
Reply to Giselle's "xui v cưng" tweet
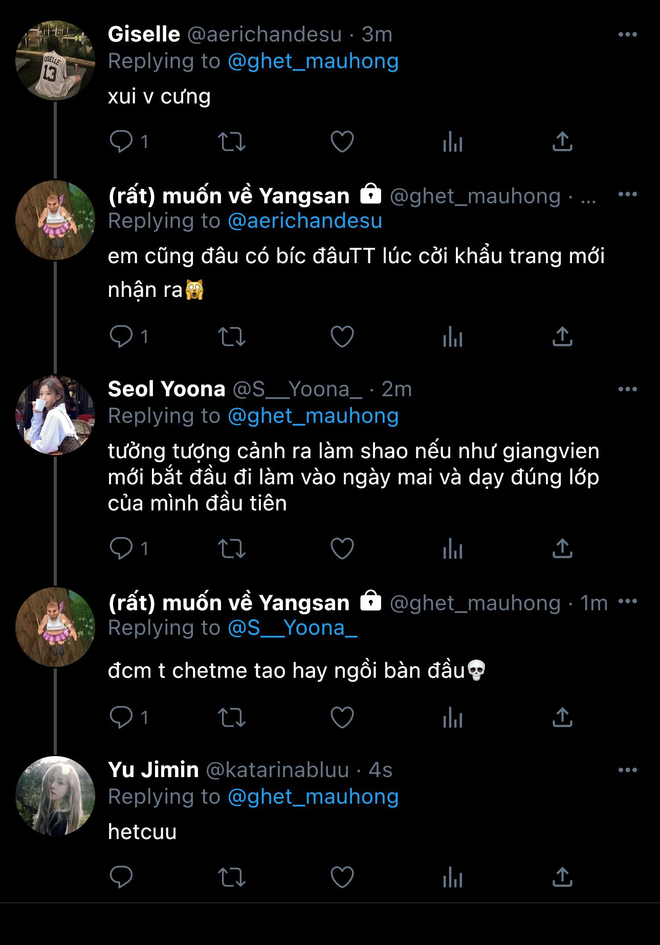(x=121, y=141)
